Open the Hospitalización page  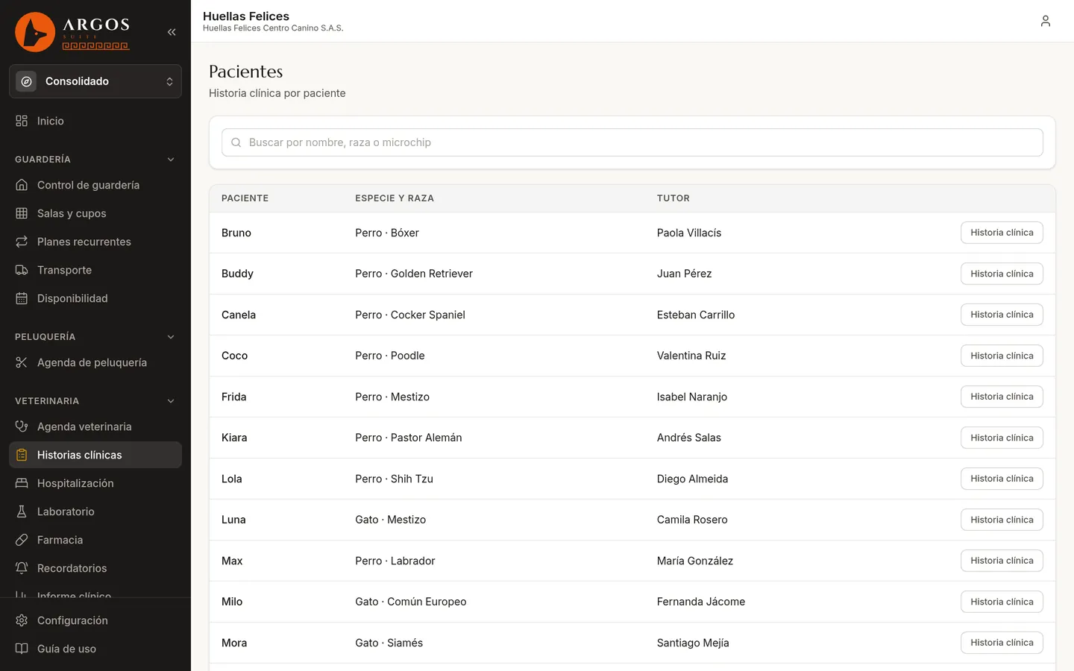click(x=95, y=483)
